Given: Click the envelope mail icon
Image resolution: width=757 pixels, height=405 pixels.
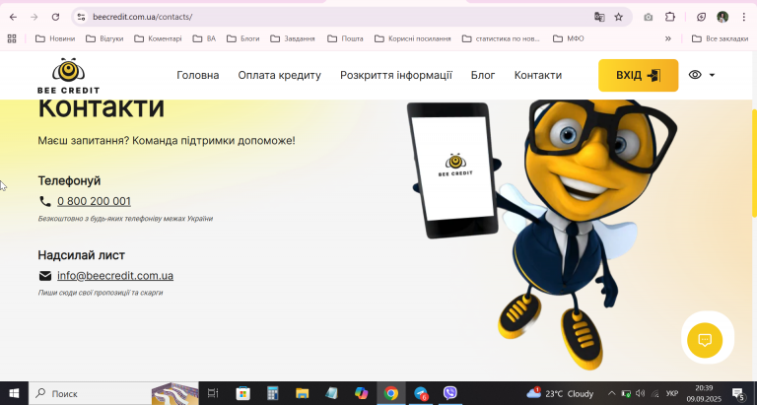Looking at the screenshot, I should (45, 276).
